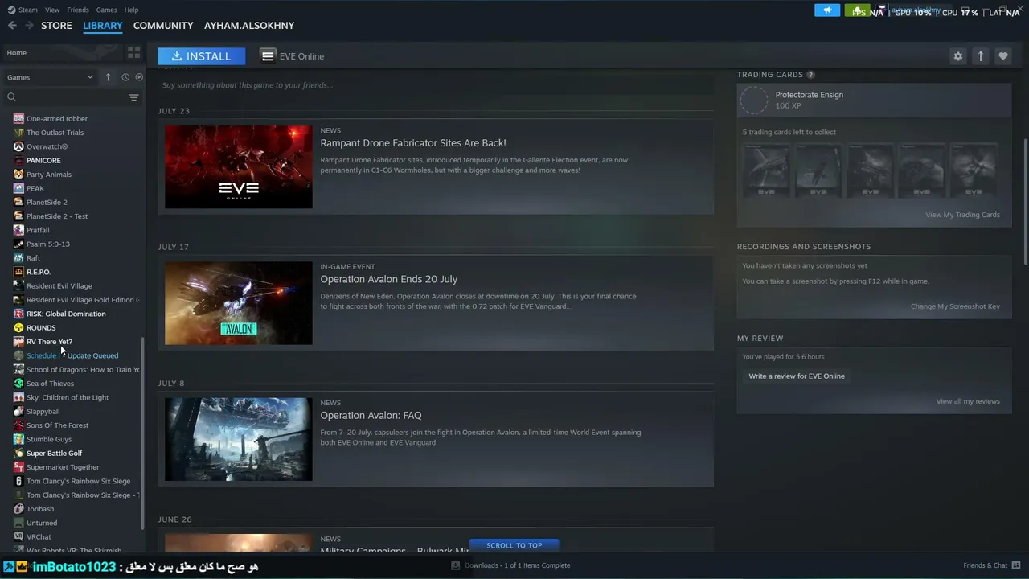The width and height of the screenshot is (1029, 579).
Task: Switch to the LIBRARY tab
Action: coord(103,26)
